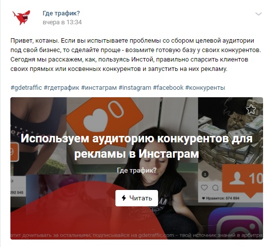The width and height of the screenshot is (268, 247).
Task: Open the Где трафик? group name link
Action: (61, 13)
